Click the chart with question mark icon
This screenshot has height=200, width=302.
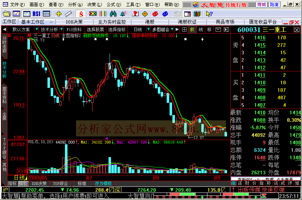(135, 14)
